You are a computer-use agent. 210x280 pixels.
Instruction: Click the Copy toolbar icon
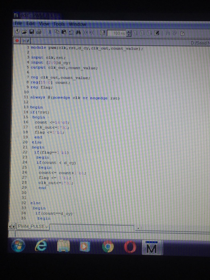pos(57,32)
